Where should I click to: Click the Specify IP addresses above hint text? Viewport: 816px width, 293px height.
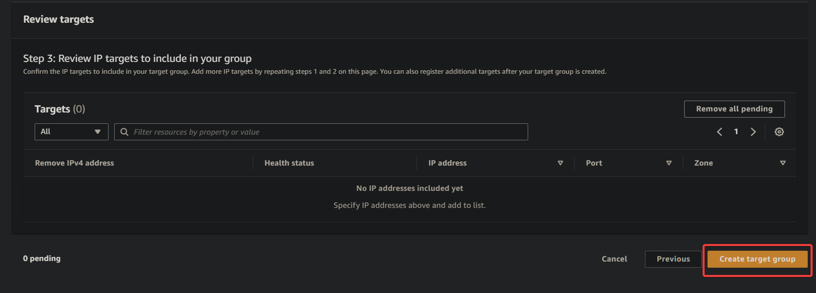(410, 205)
